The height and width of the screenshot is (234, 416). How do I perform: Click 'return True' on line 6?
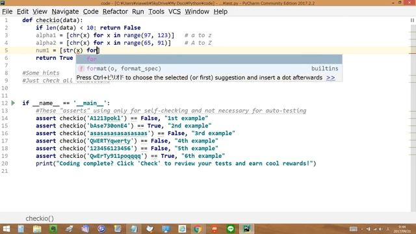(x=55, y=58)
